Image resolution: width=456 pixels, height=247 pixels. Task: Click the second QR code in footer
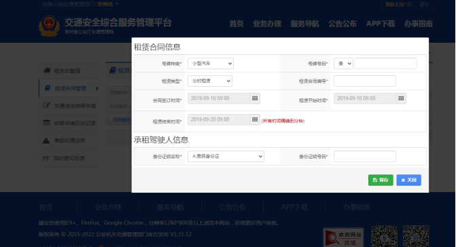click(416, 236)
